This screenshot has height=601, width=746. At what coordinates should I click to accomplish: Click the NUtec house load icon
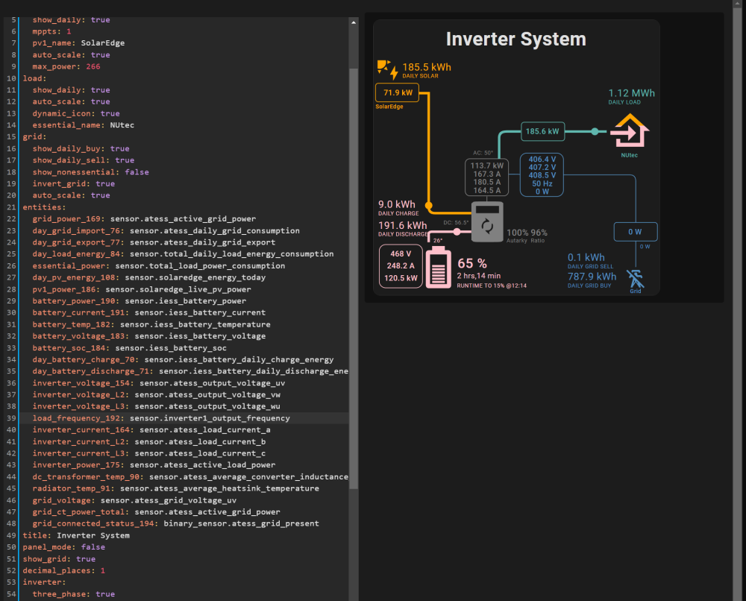tap(630, 130)
